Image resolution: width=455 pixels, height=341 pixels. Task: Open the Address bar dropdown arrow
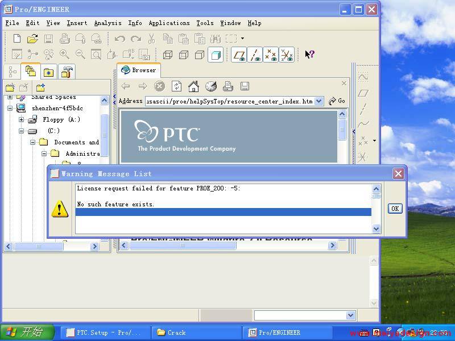pyautogui.click(x=319, y=101)
